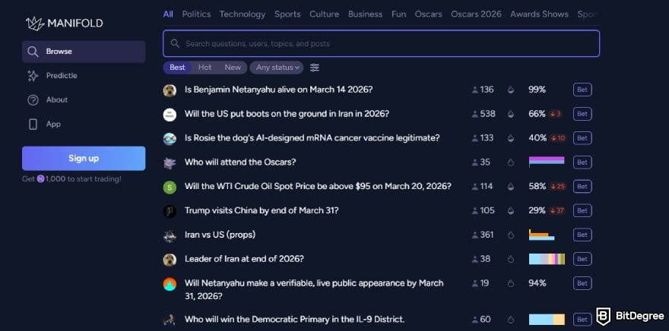669x331 pixels.
Task: Bet on Trump visits China question
Action: [x=582, y=210]
